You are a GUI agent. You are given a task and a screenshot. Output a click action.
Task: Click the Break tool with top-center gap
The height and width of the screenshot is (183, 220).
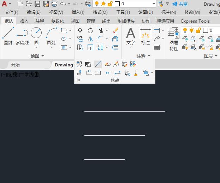[89, 73]
